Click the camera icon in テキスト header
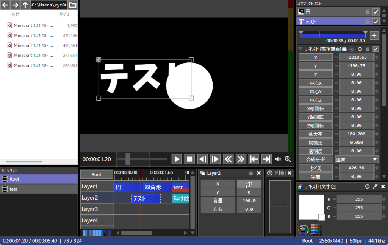The image size is (388, 245). coord(344,49)
